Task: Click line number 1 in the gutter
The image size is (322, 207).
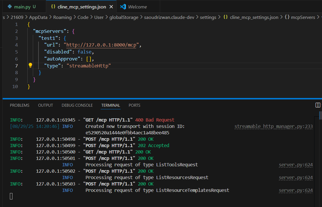Action: coord(17,24)
